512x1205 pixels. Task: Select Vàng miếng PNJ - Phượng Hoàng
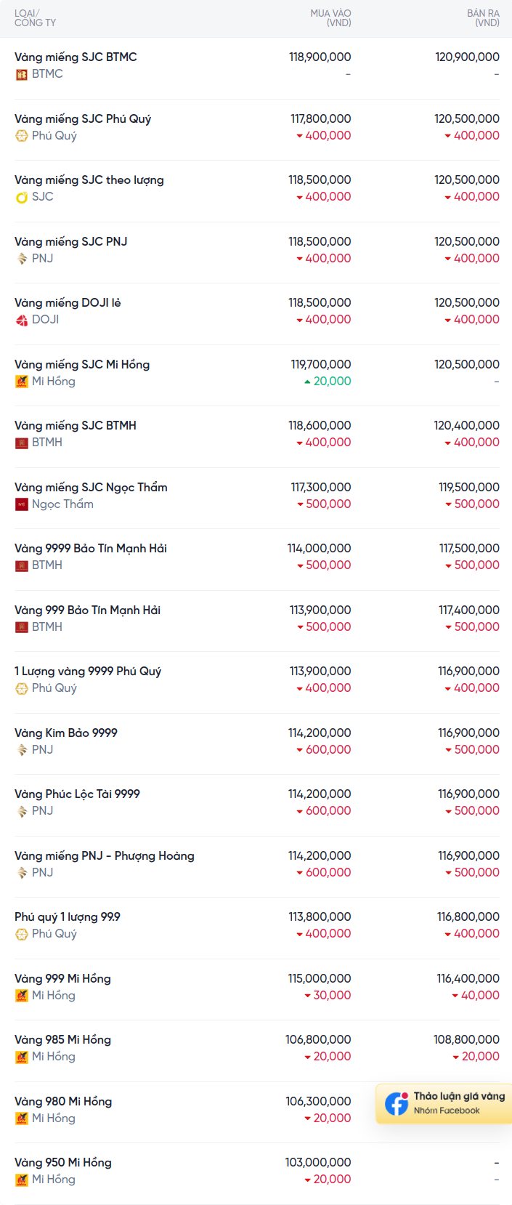[256, 866]
